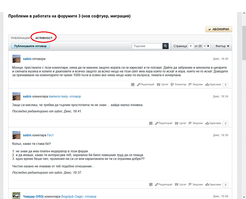
Task: Edit the 18:40 post via Редактирай
Action: (x=146, y=85)
